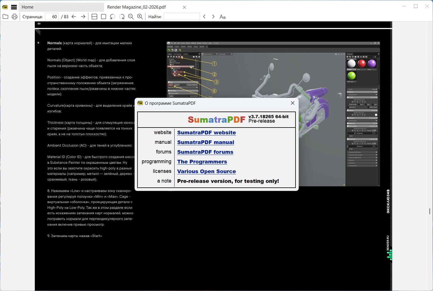Zoom in with the magnifier plus

[x=140, y=17]
